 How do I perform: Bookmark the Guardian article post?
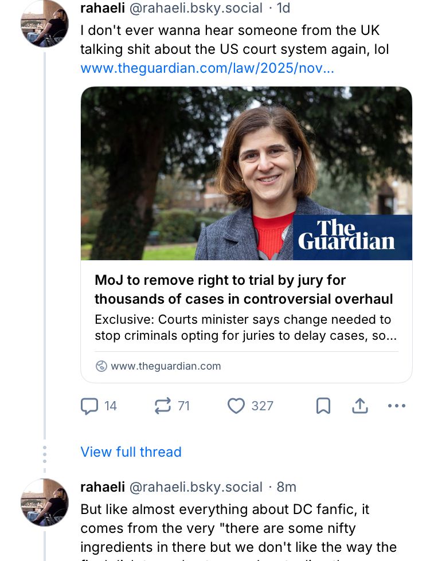coord(323,406)
